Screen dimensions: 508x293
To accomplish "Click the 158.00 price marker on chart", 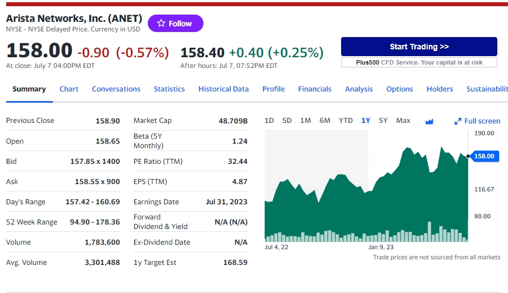I will point(484,156).
